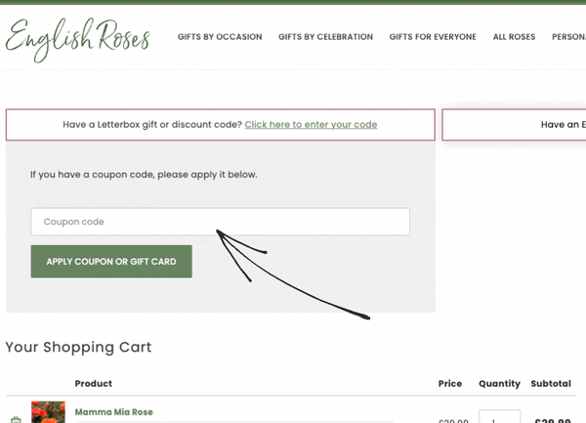Open the Mamma Mia Rose product link
The image size is (586, 423).
(113, 412)
